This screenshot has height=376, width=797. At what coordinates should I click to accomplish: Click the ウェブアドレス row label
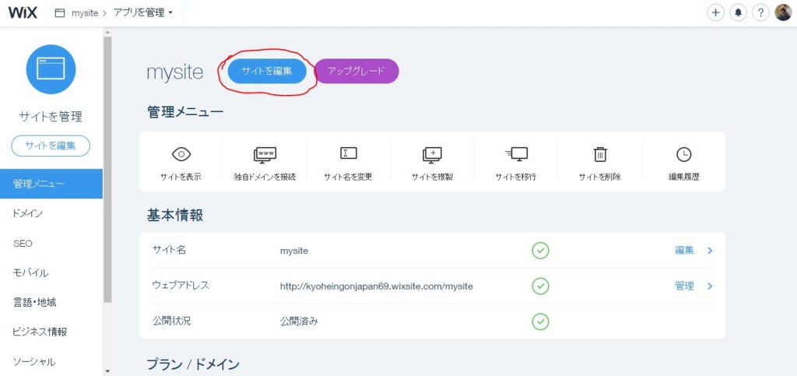181,285
